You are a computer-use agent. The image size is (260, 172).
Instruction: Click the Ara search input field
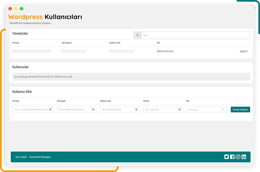(x=195, y=35)
